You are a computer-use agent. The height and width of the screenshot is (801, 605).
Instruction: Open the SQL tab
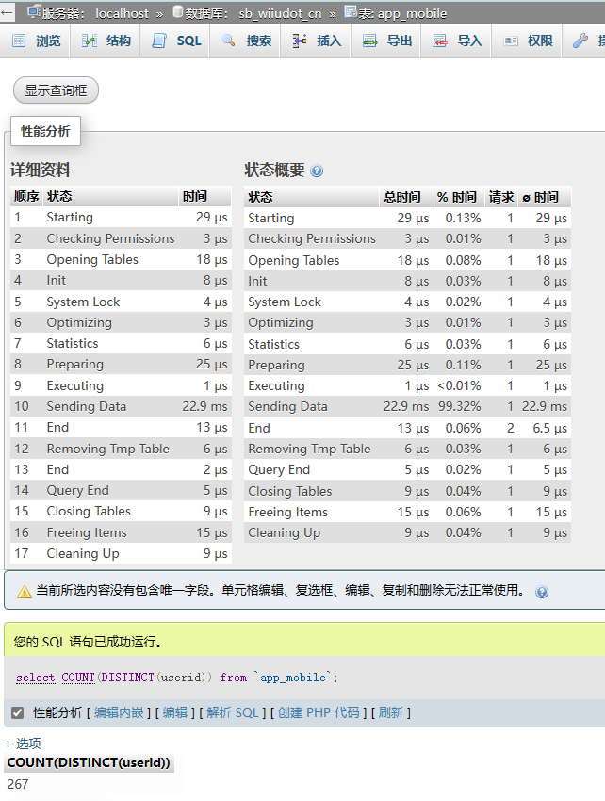click(177, 41)
